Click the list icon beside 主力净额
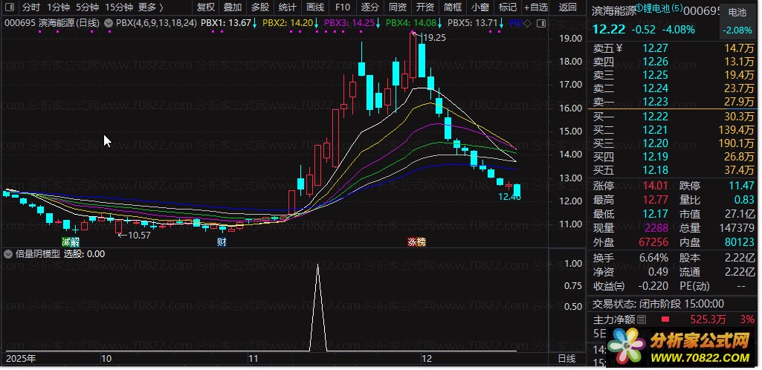 coord(642,319)
